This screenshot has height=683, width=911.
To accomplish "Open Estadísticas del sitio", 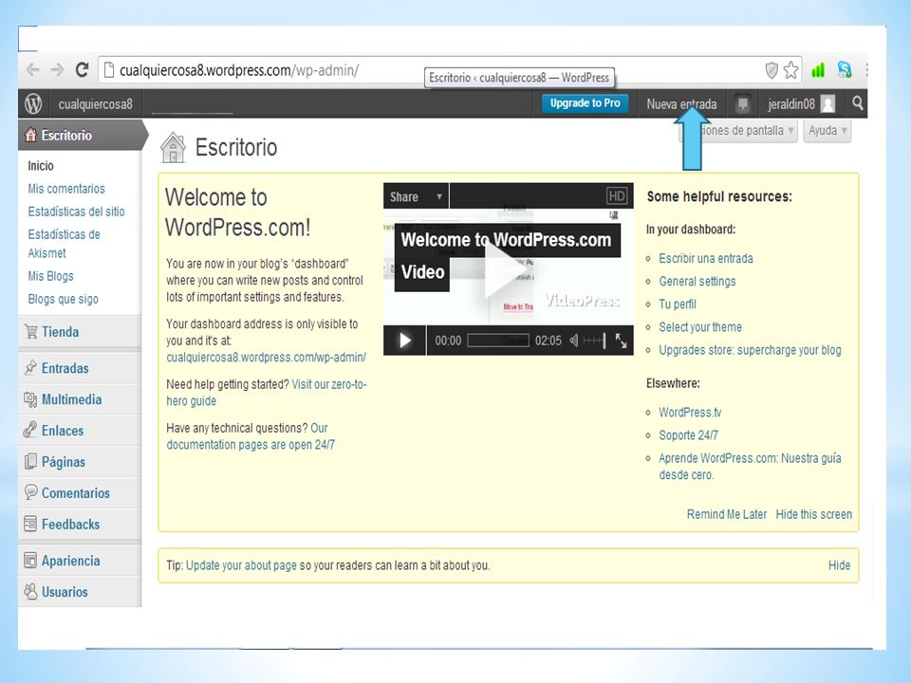I will [x=76, y=212].
